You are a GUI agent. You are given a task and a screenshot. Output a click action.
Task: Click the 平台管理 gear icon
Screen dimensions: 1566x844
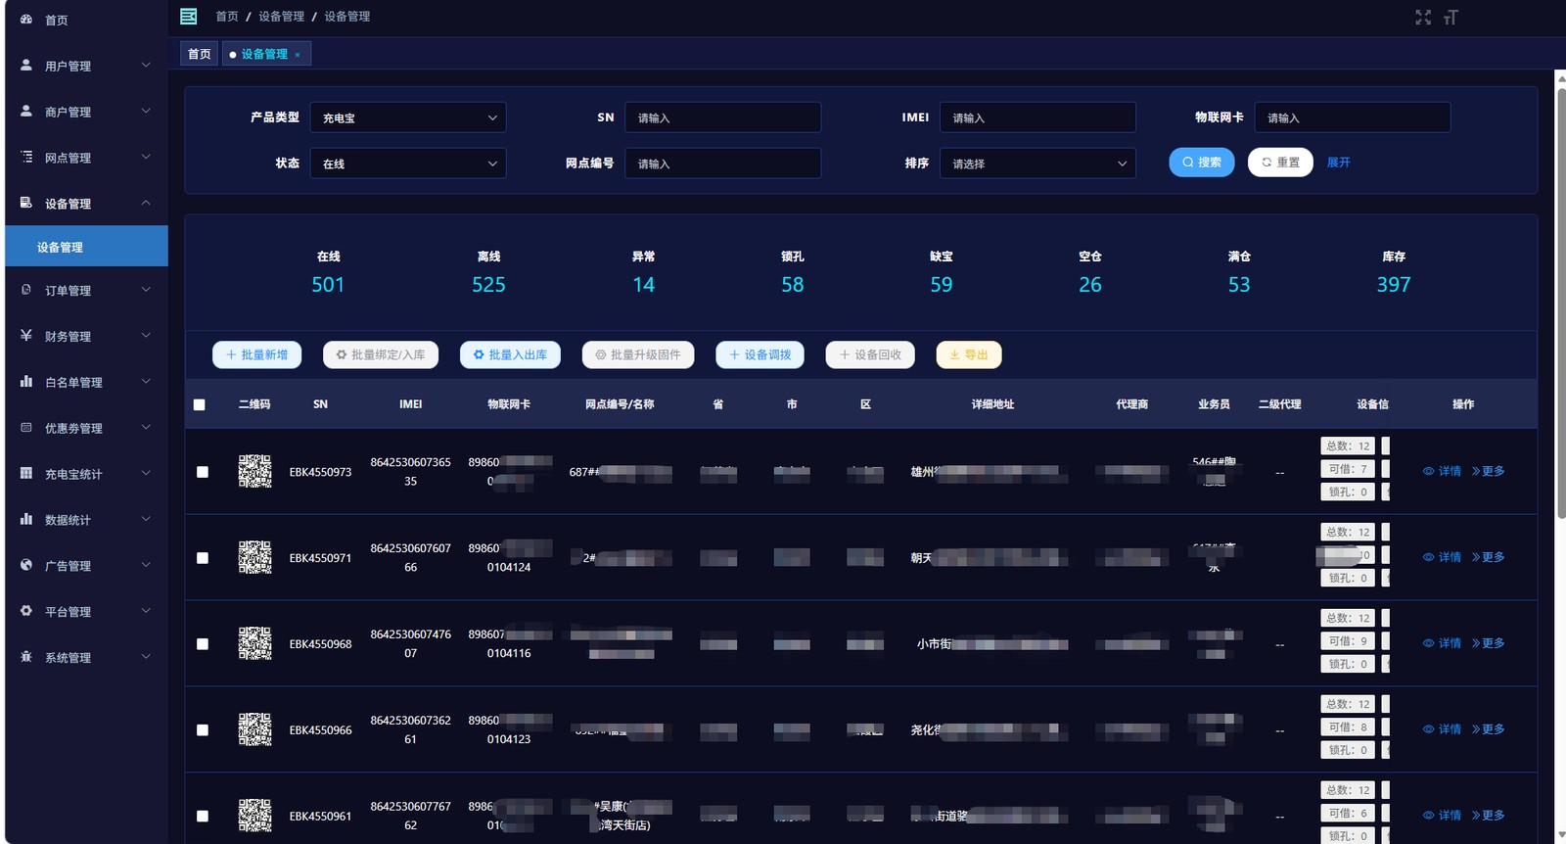(x=26, y=610)
